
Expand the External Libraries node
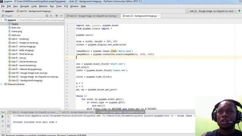click(2, 84)
